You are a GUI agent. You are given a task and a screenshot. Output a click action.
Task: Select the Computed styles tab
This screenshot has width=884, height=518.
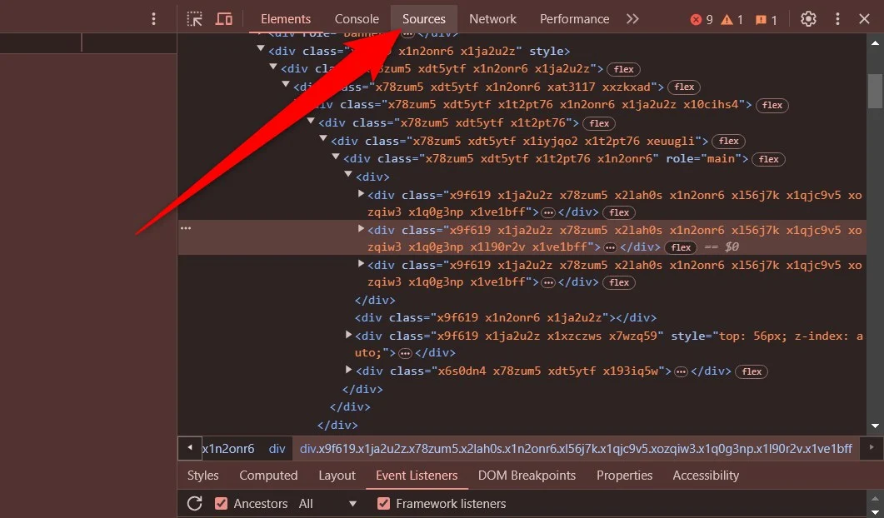coord(268,476)
